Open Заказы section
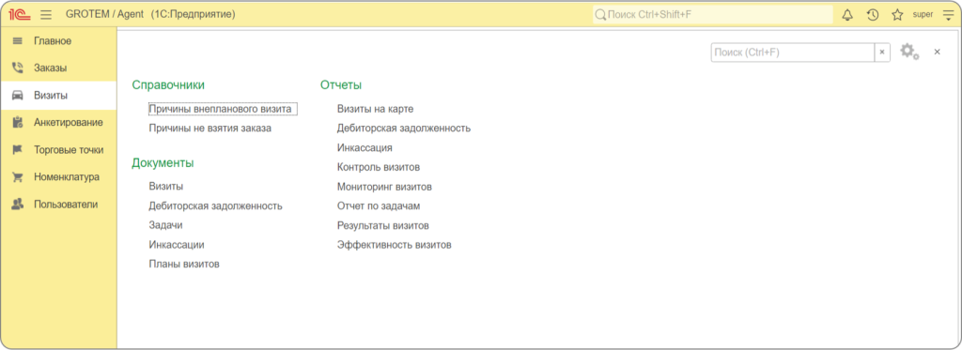Viewport: 962px width, 350px height. 58,68
